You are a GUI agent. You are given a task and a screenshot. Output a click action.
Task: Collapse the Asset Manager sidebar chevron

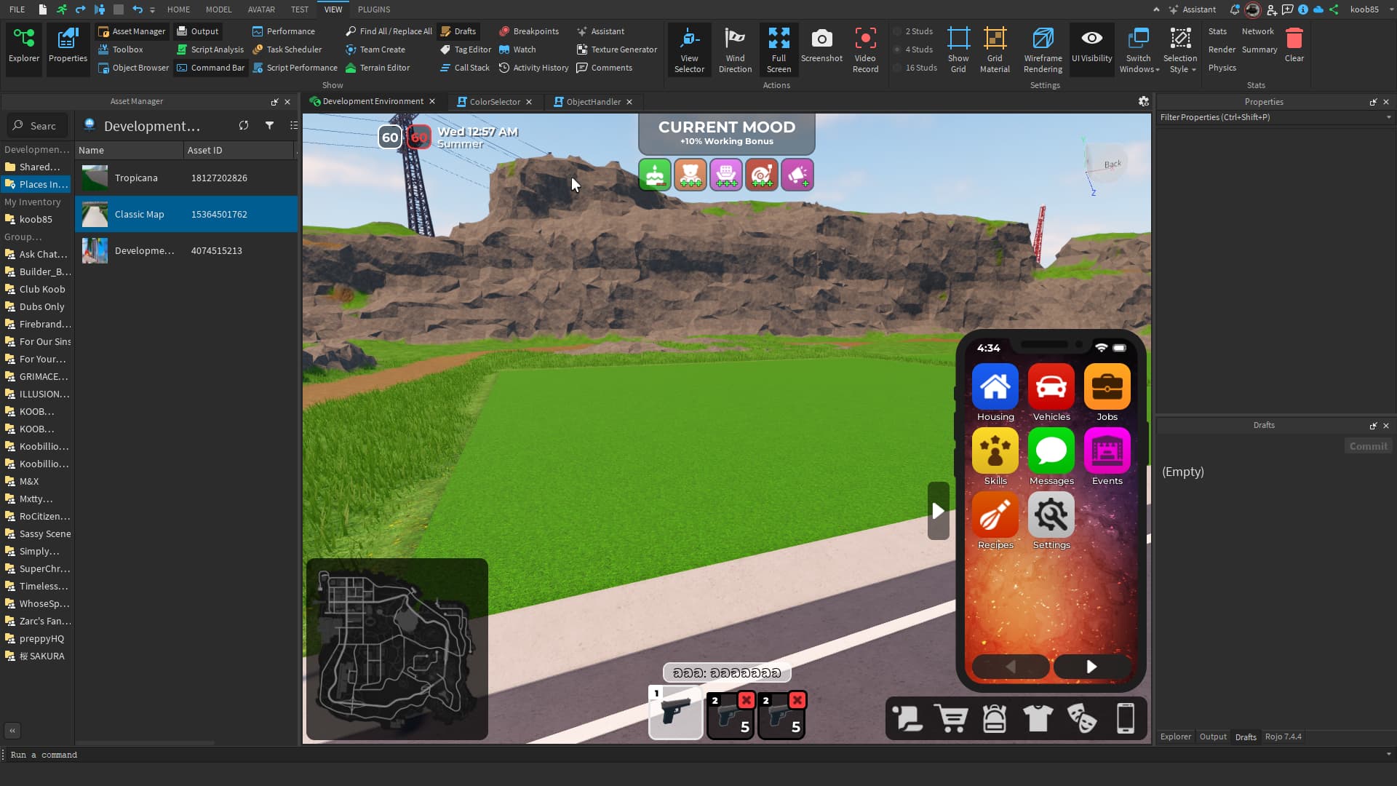point(12,730)
